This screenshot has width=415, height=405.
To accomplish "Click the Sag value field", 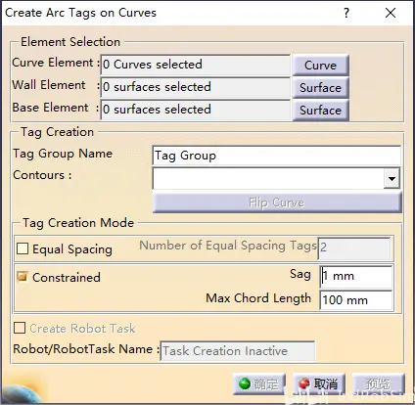I will tap(356, 276).
